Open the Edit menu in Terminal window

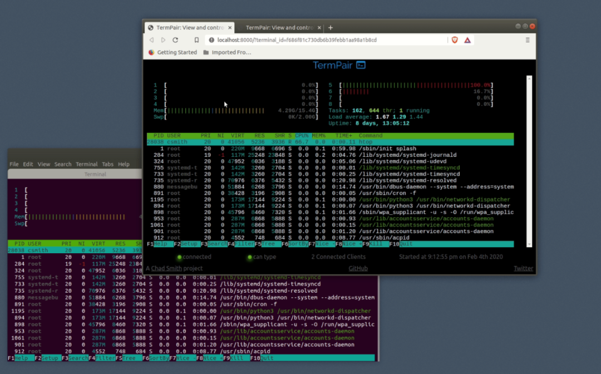click(x=28, y=164)
